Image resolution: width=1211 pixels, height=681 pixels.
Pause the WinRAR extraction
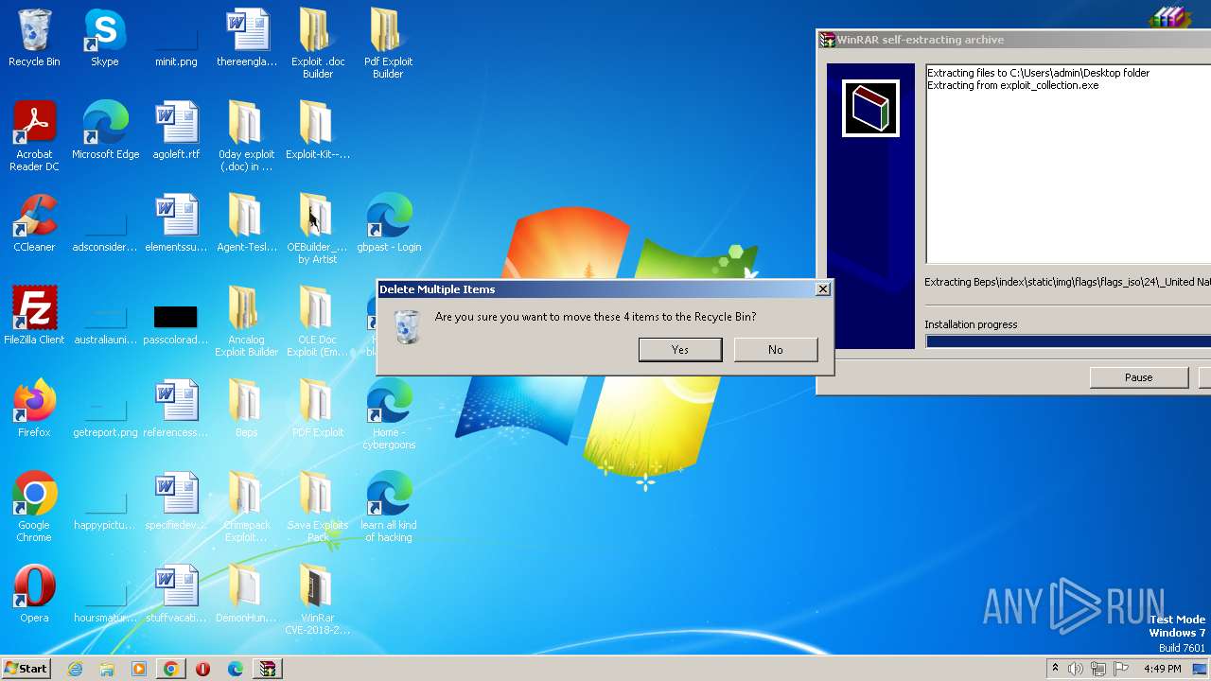(x=1139, y=377)
